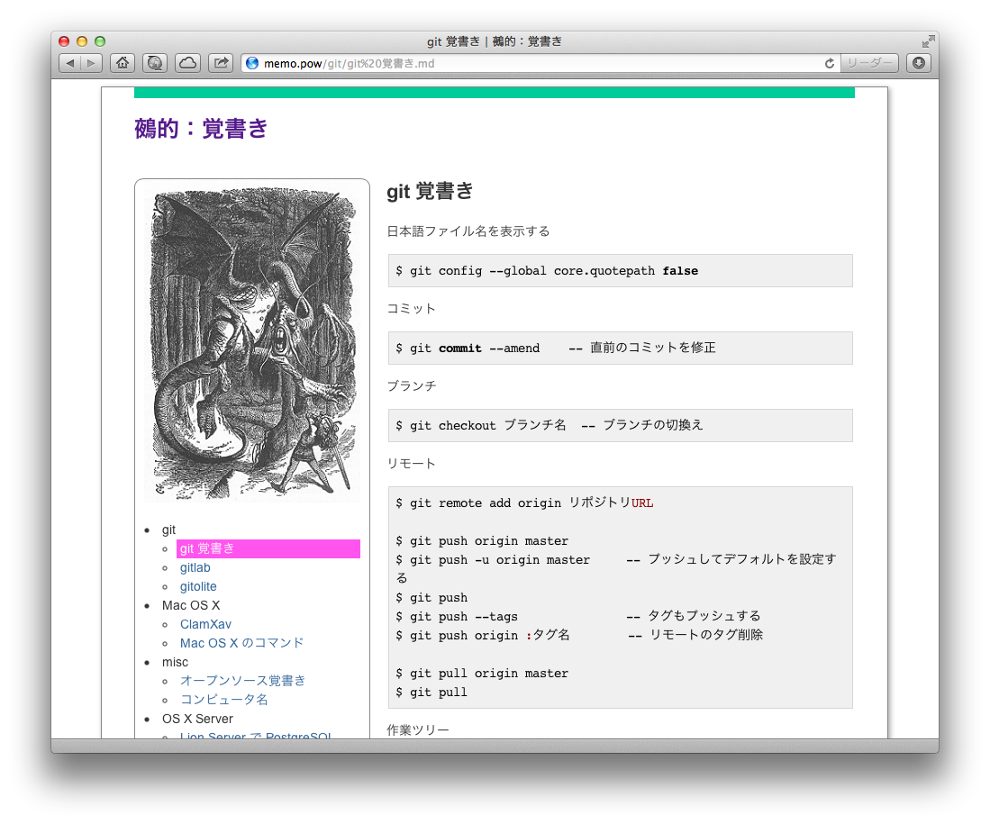Screen dimensions: 990x824
Task: Enter full screen using the window's corner arrows
Action: [x=928, y=41]
